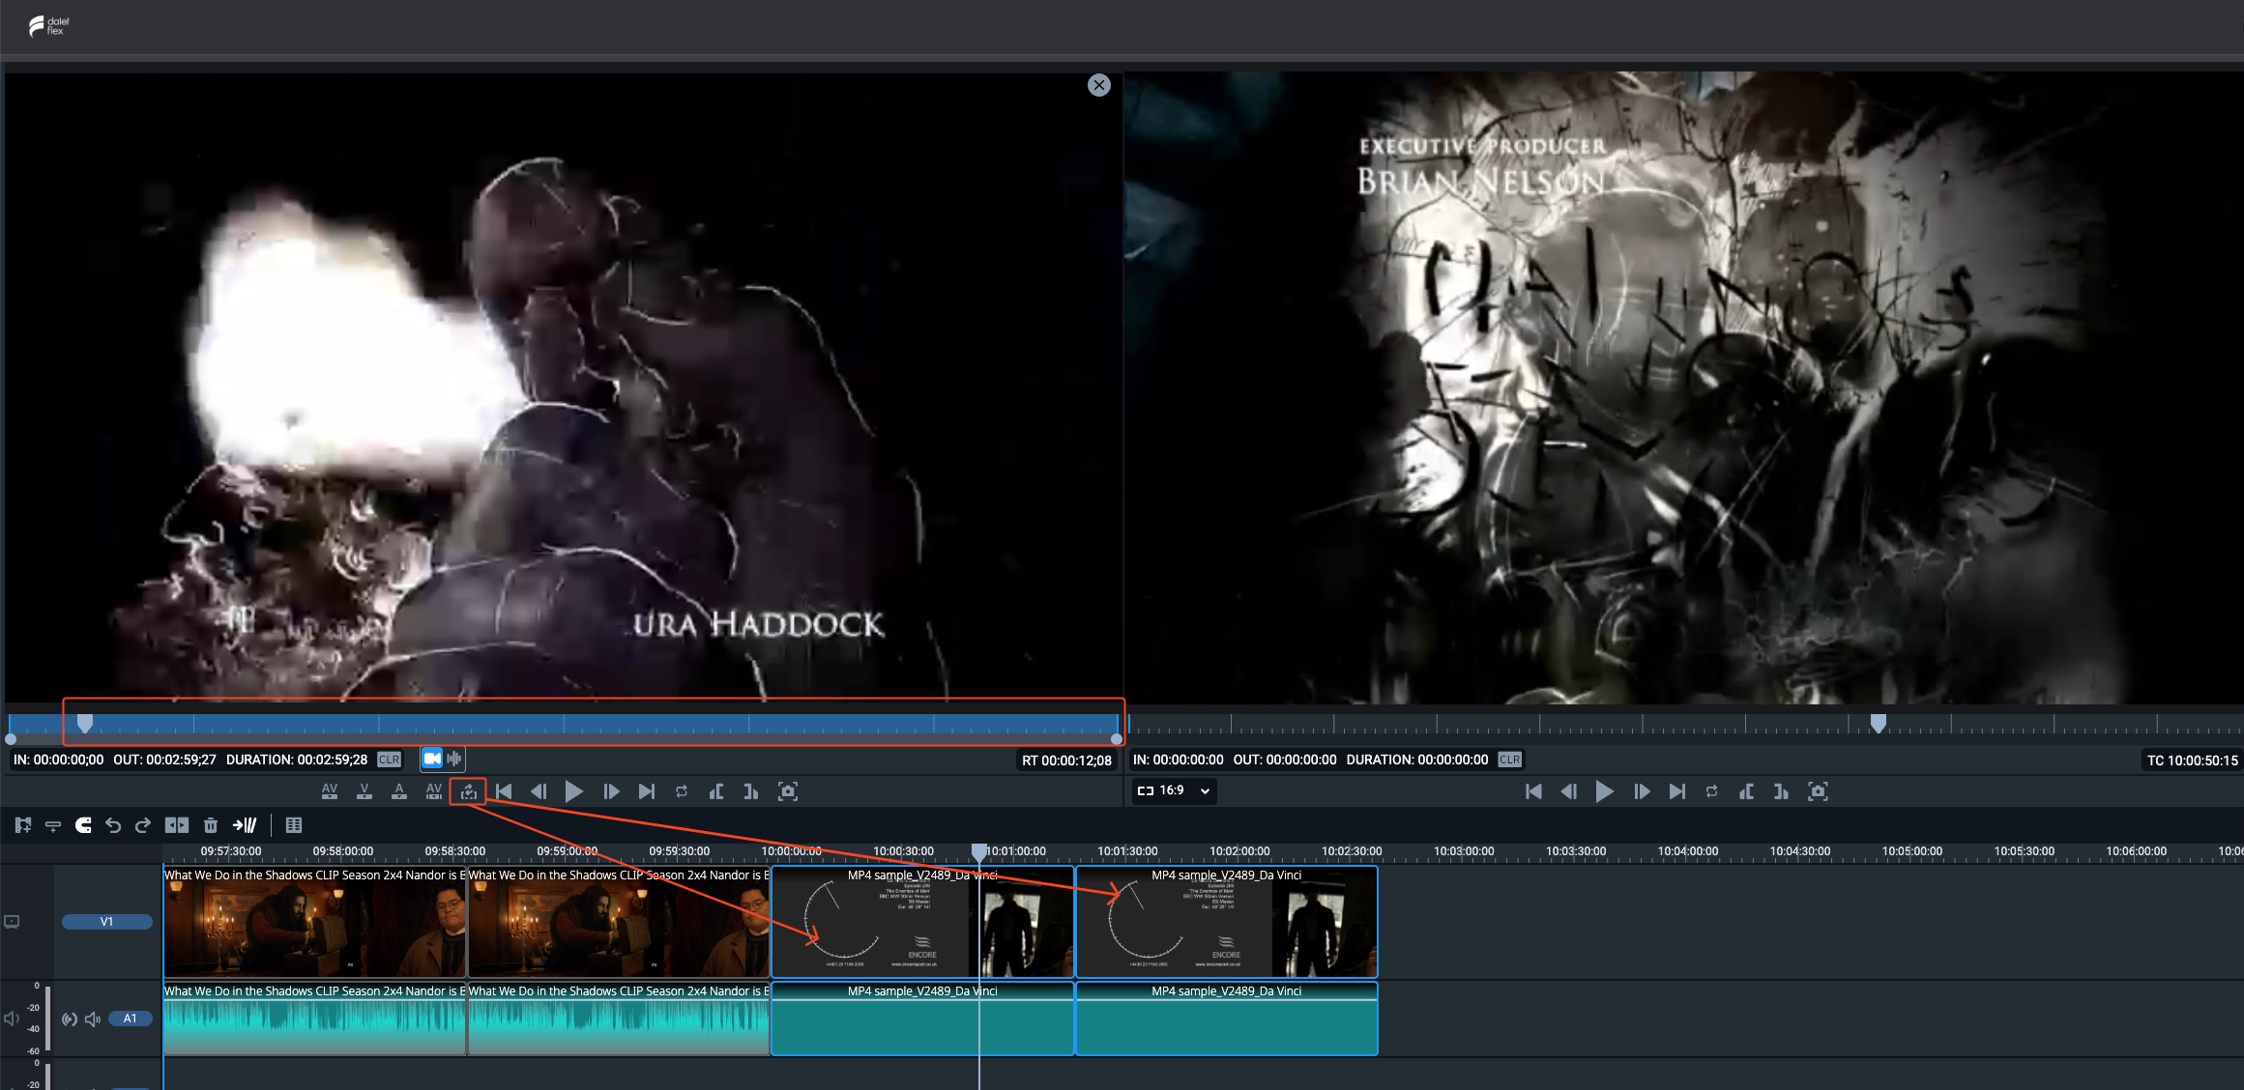Click the A audio-only edit icon
Viewport: 2244px width, 1090px height.
click(399, 791)
